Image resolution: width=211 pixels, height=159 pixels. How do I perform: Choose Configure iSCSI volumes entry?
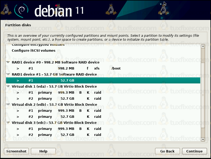coord(34,51)
